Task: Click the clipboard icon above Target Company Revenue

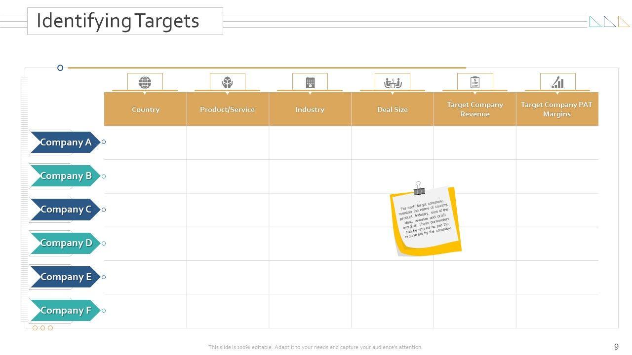Action: tap(475, 82)
